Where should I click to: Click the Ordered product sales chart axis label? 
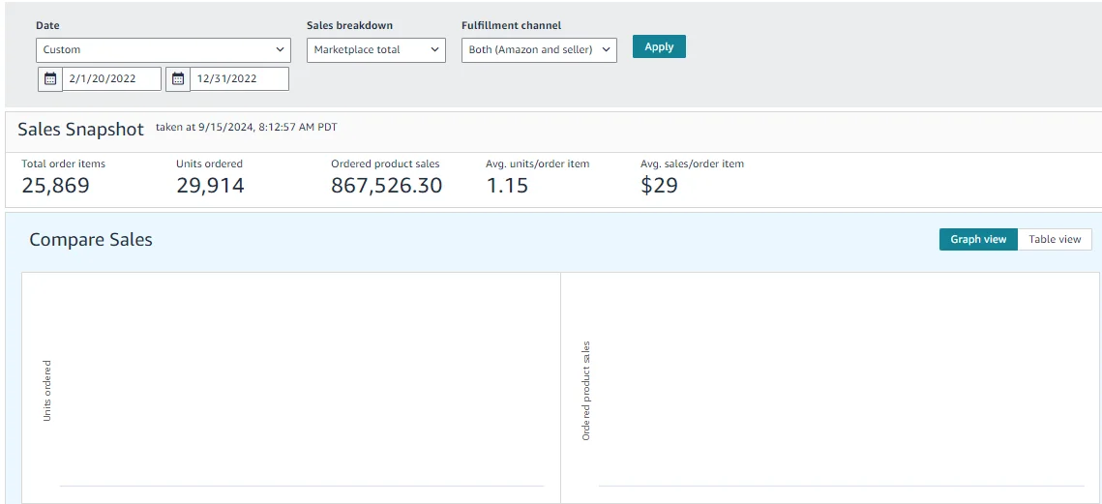[x=586, y=391]
